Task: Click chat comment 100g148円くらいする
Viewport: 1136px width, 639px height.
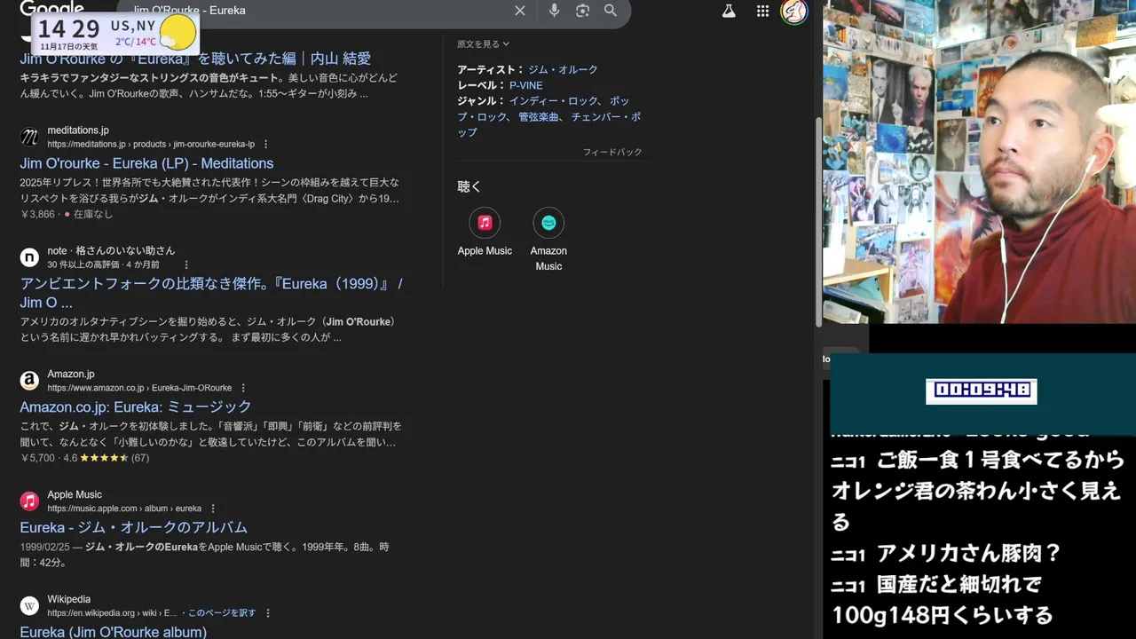Action: 943,614
